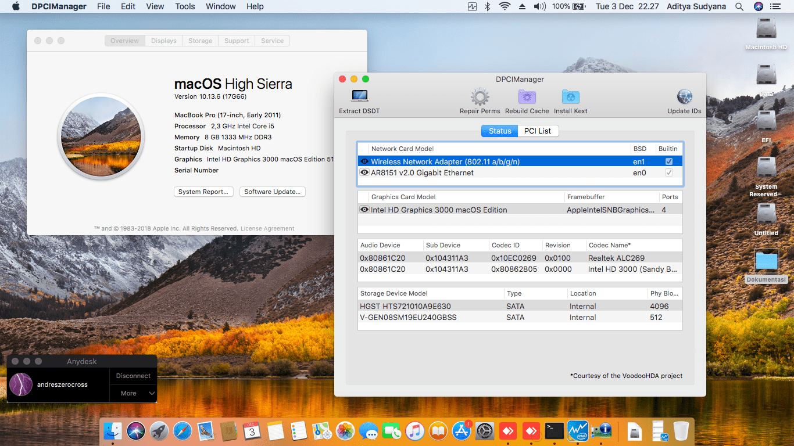Viewport: 794px width, 446px height.
Task: Open the Tools menu
Action: [185, 6]
